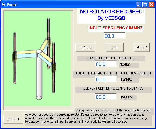Click the element length center to tip field
Image resolution: width=156 pixels, height=129 pixels.
coord(106,64)
